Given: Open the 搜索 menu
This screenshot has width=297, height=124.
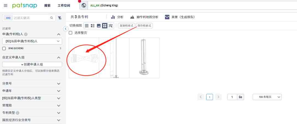Looking at the screenshot, I should click(47, 5).
